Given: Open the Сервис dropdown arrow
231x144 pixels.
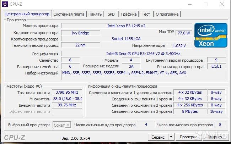Looking at the screenshot, I should tap(171, 137).
